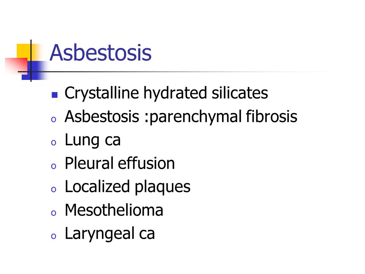This screenshot has height=274, width=365.
Task: Click the circle bullet next to Laryngeal ca
Action: point(54,236)
